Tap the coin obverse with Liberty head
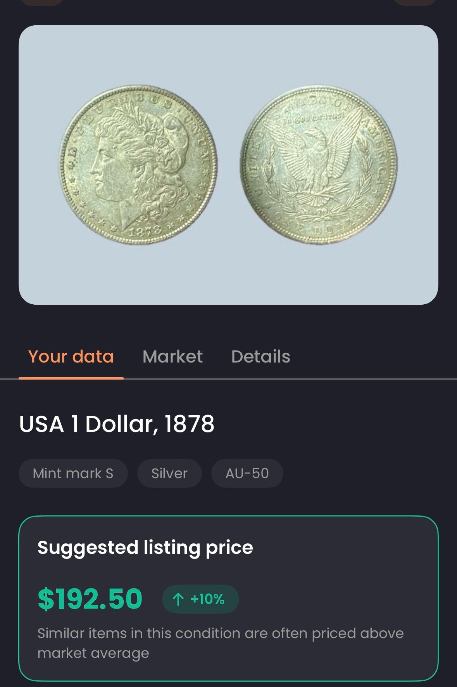The image size is (457, 687). pyautogui.click(x=138, y=165)
